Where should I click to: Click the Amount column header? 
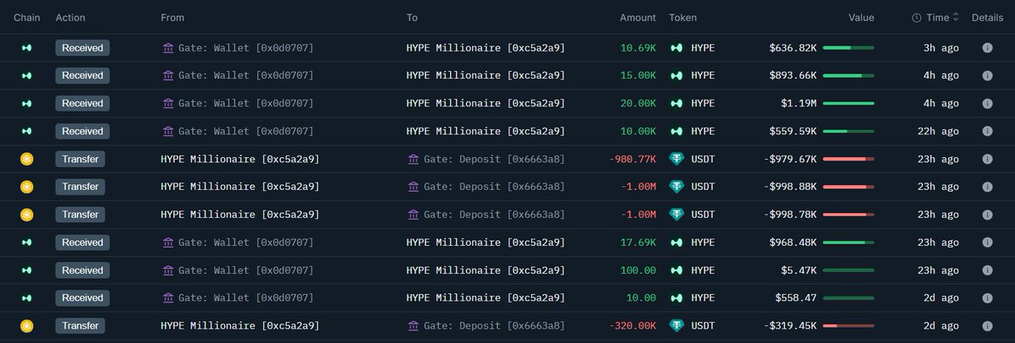638,18
